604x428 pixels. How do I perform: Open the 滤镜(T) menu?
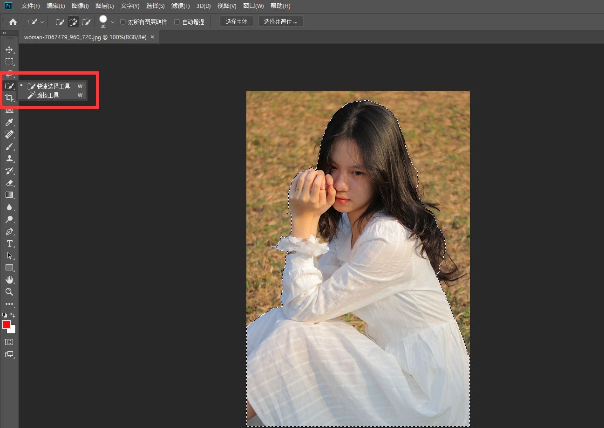pyautogui.click(x=180, y=6)
